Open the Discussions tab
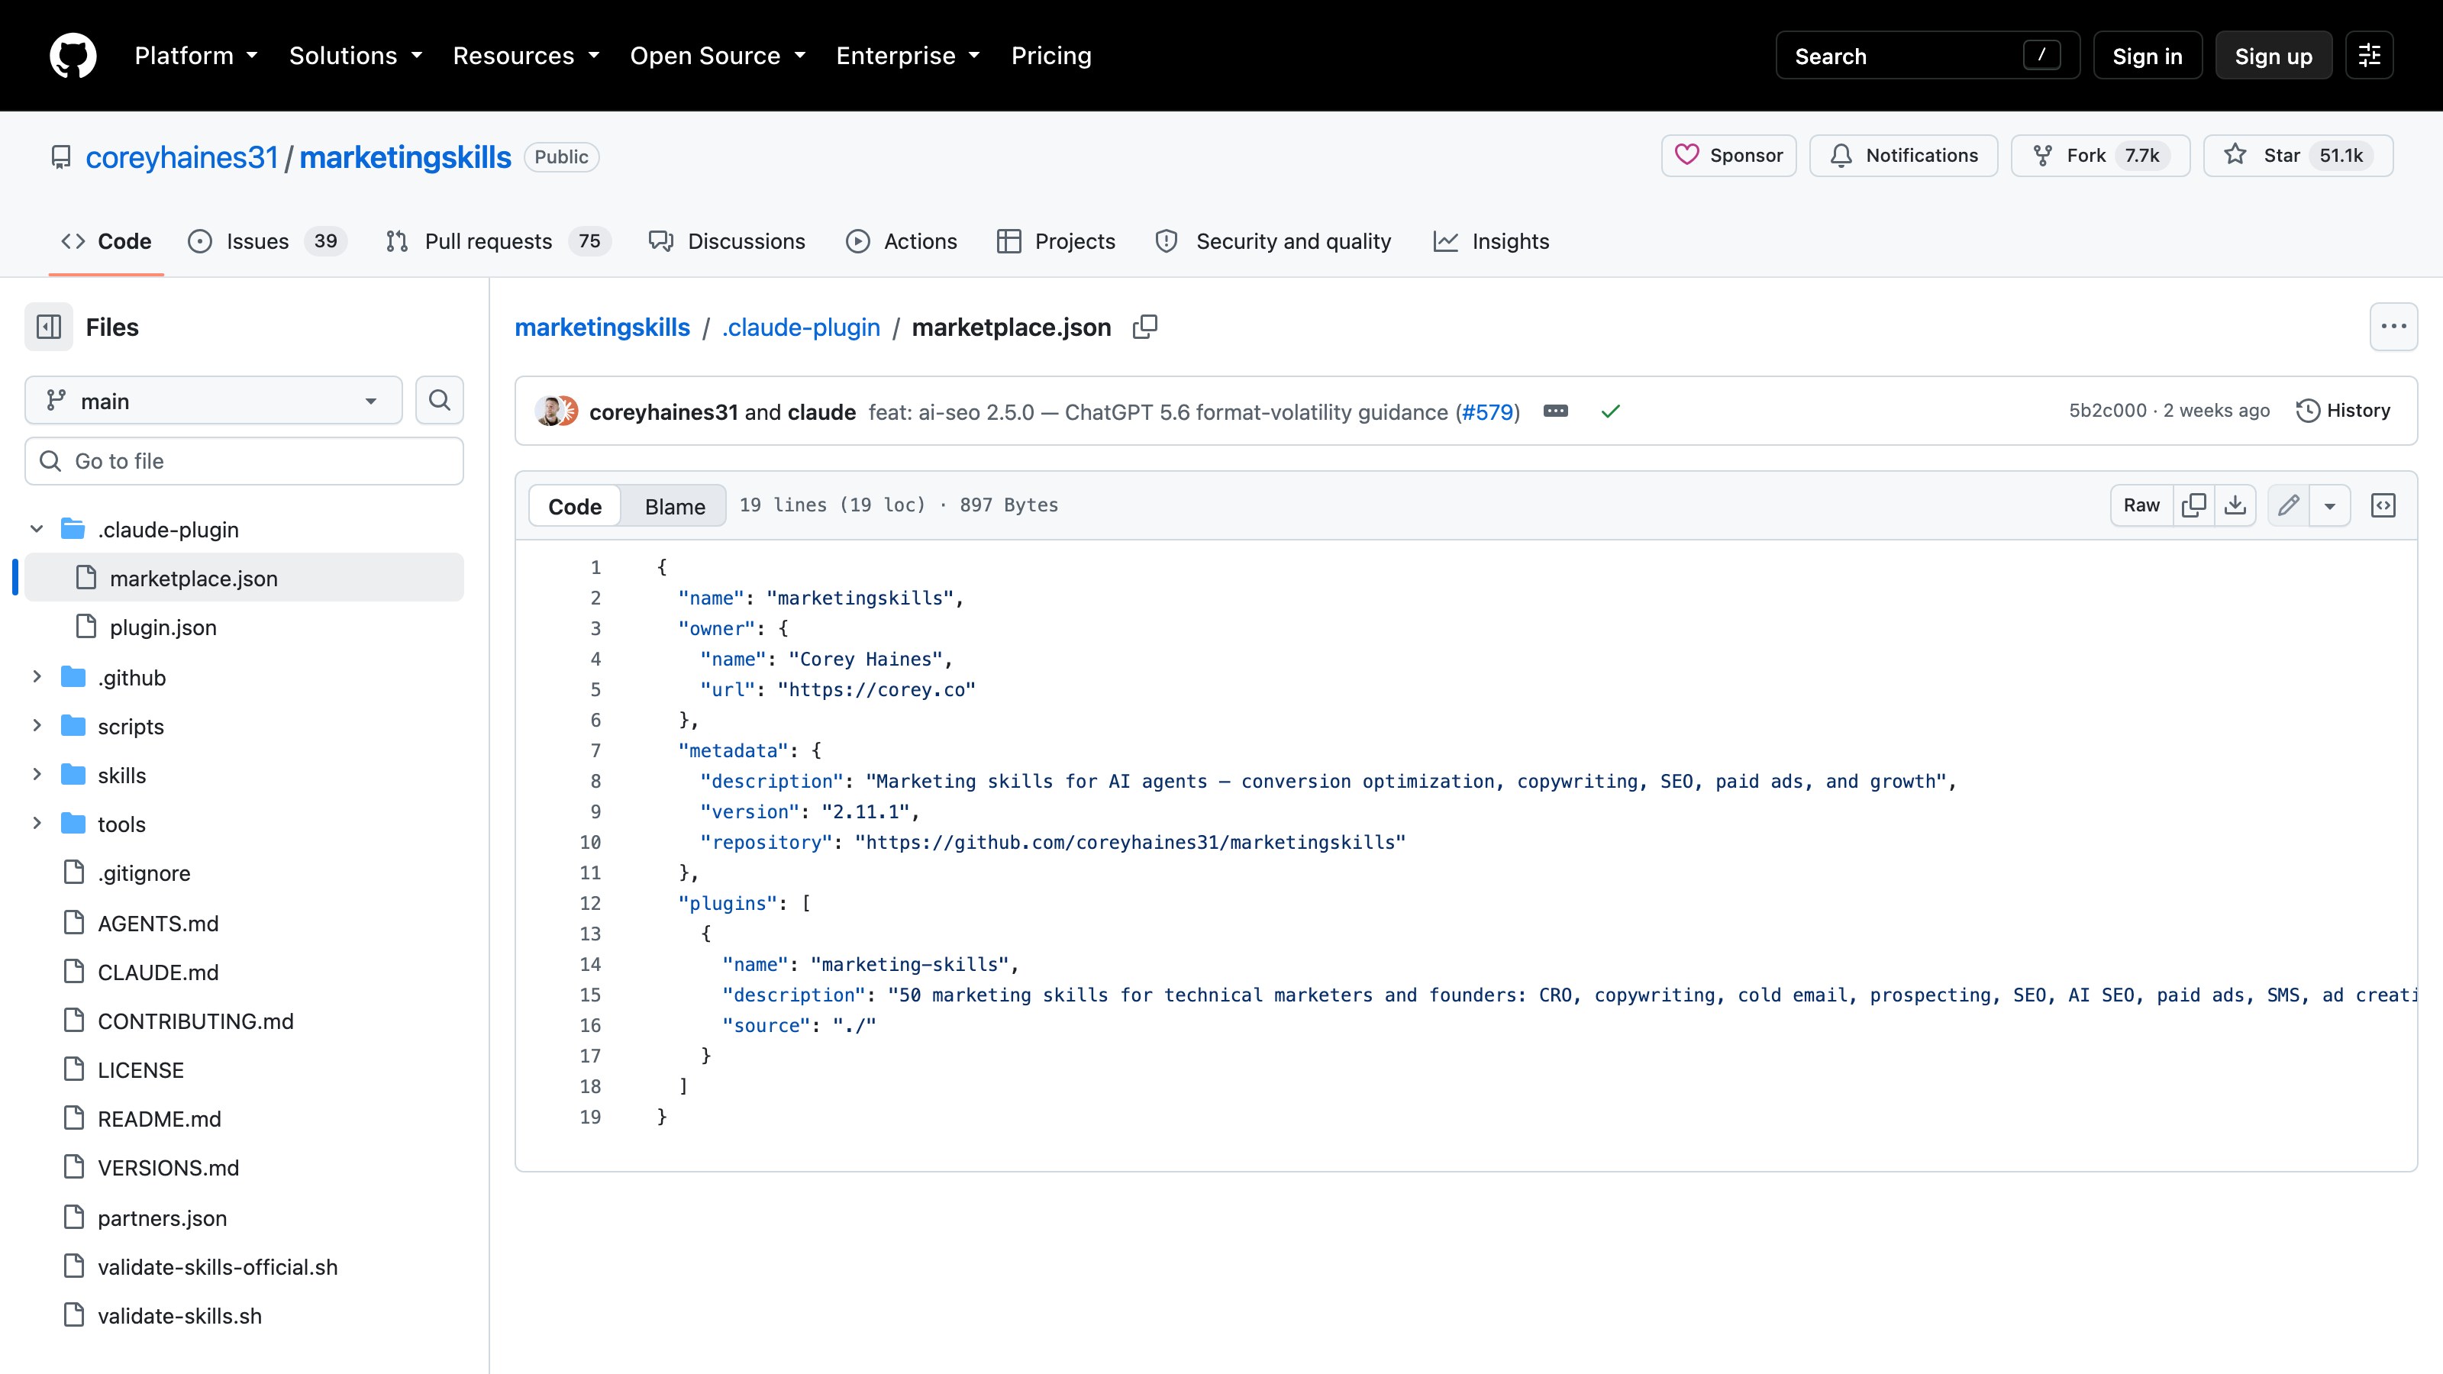2443x1374 pixels. tap(727, 241)
